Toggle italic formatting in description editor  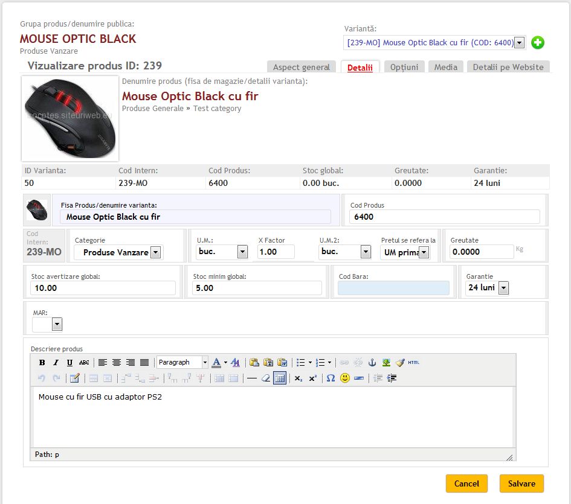[x=56, y=363]
